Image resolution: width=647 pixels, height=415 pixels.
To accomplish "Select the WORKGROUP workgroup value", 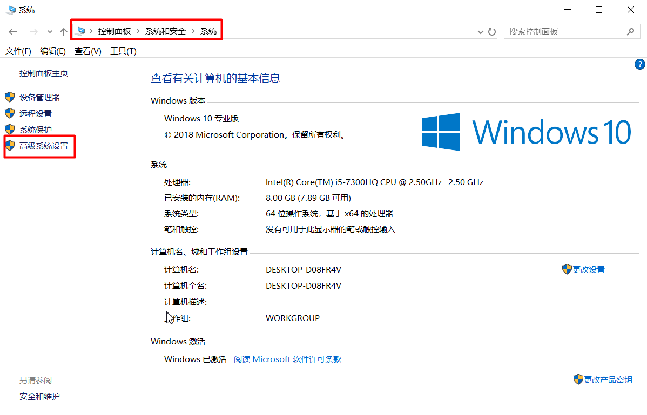I will pos(293,318).
